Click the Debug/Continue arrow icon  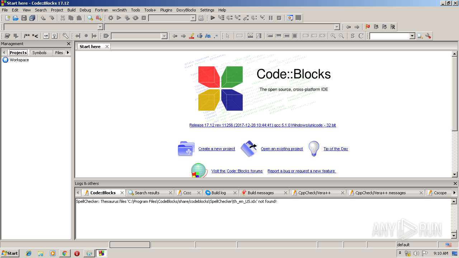[x=213, y=18]
